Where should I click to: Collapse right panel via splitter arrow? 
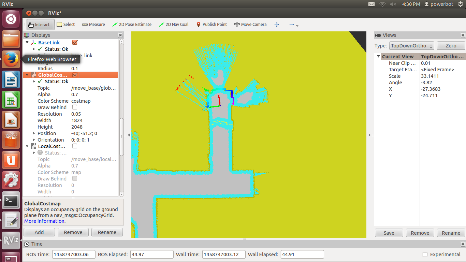369,135
